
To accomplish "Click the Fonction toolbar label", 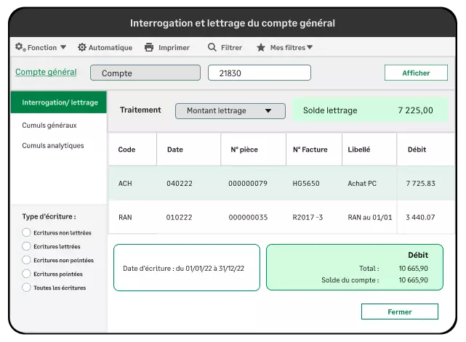I will (42, 47).
